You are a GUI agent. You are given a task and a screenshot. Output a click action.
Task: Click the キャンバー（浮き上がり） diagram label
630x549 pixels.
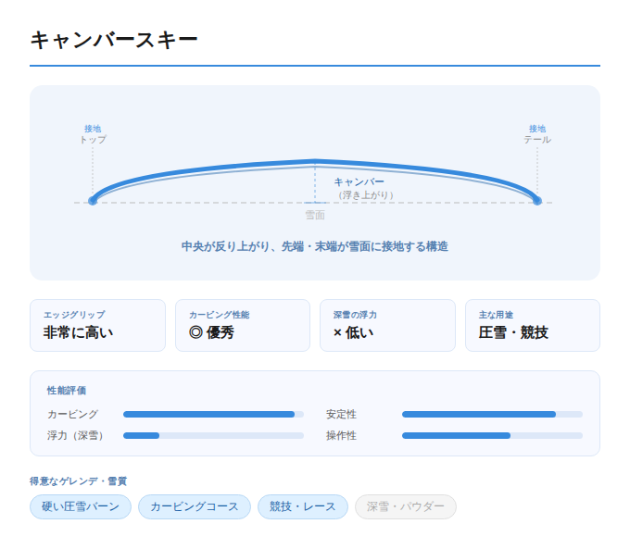(363, 188)
